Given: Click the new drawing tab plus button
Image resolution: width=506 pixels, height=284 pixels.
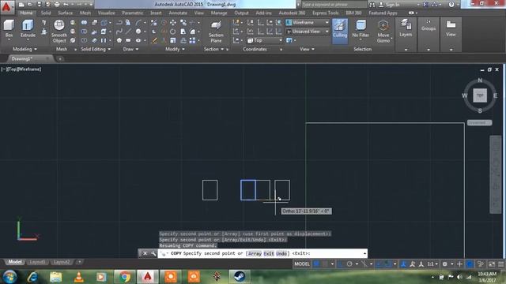Looking at the screenshot, I should click(60, 59).
